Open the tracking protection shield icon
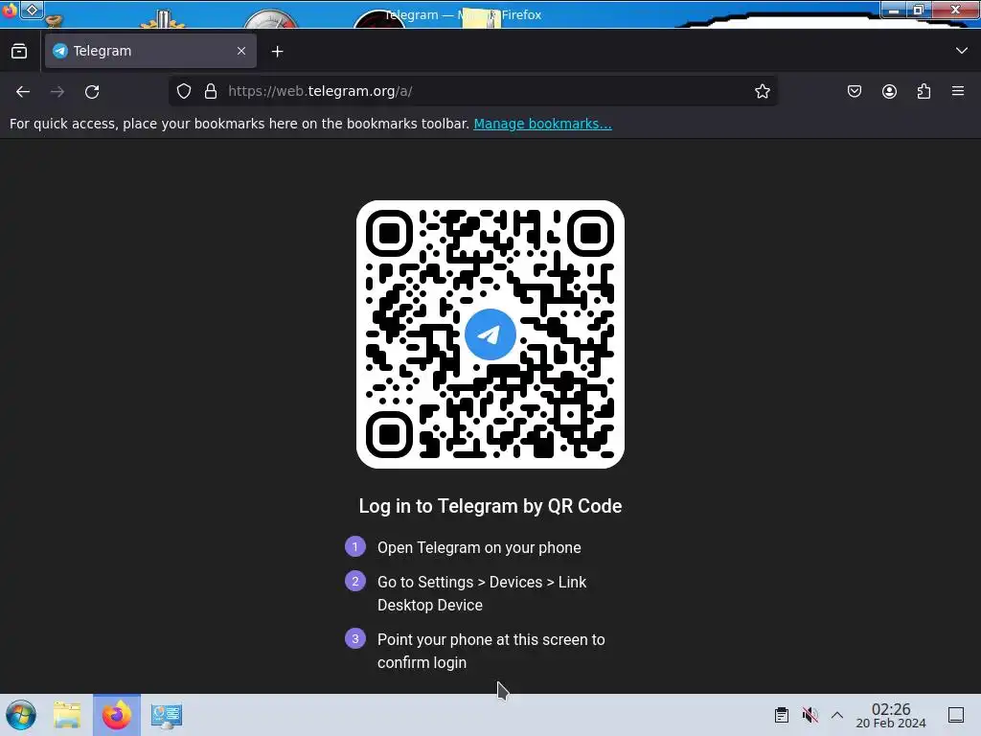Image resolution: width=981 pixels, height=736 pixels. [184, 91]
